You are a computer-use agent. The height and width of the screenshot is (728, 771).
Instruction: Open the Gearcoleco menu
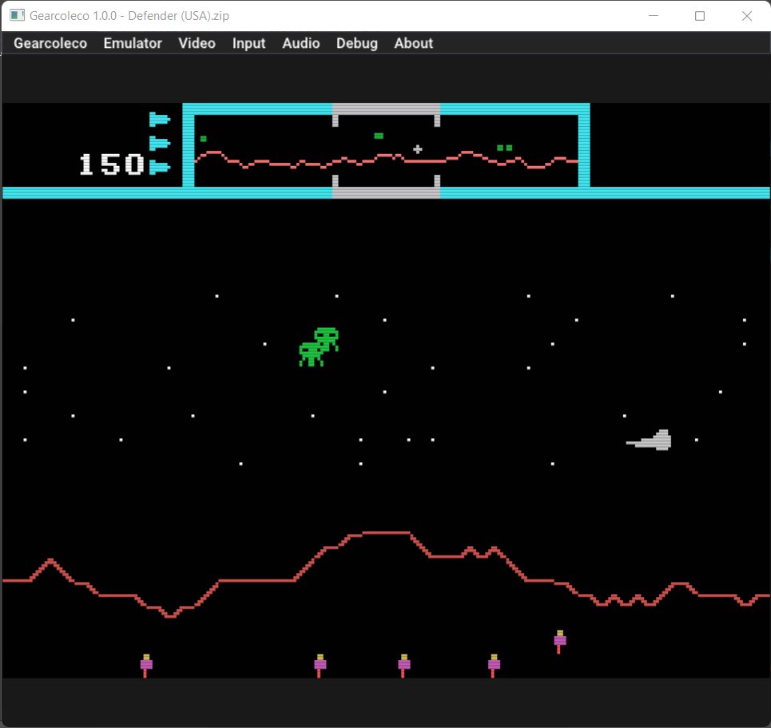50,43
